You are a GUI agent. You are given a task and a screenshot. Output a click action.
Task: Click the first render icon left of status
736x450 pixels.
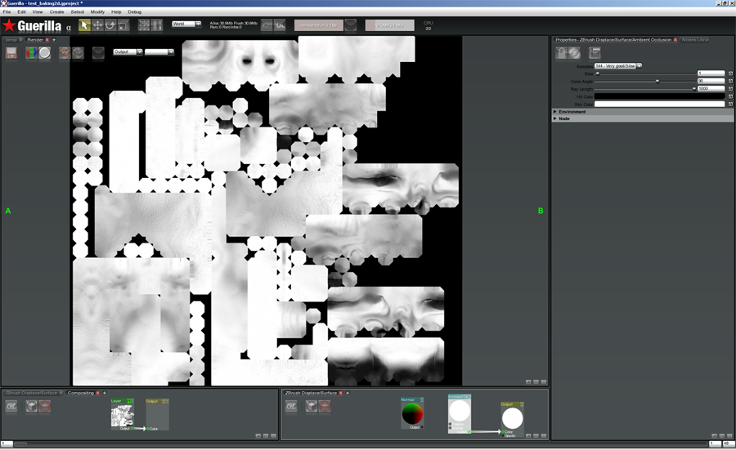[267, 25]
